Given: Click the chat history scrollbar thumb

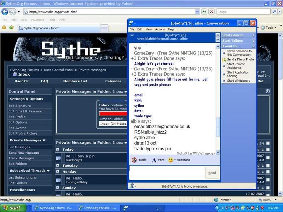Looking at the screenshot, I should (x=218, y=127).
